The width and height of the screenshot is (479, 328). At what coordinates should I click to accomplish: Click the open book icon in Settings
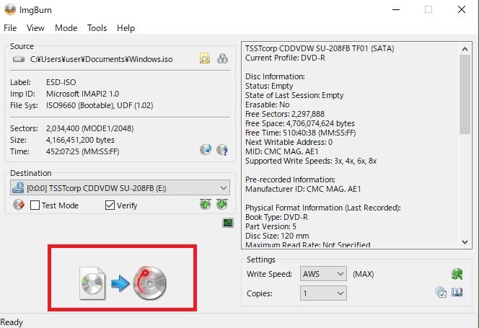[x=457, y=293]
